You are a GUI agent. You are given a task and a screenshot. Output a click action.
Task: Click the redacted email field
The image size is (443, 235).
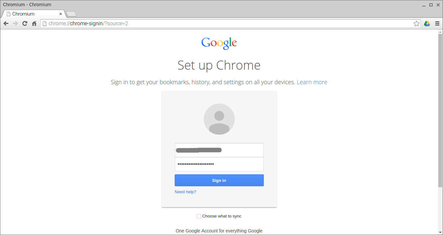pos(219,150)
